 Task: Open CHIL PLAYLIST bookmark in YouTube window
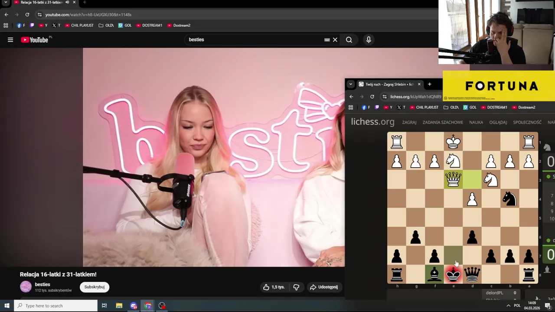pos(79,26)
